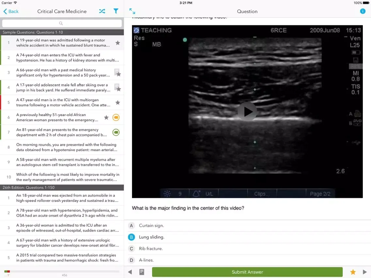Toggle star on the 51-year-old woman question
371x278 pixels.
pos(106,117)
